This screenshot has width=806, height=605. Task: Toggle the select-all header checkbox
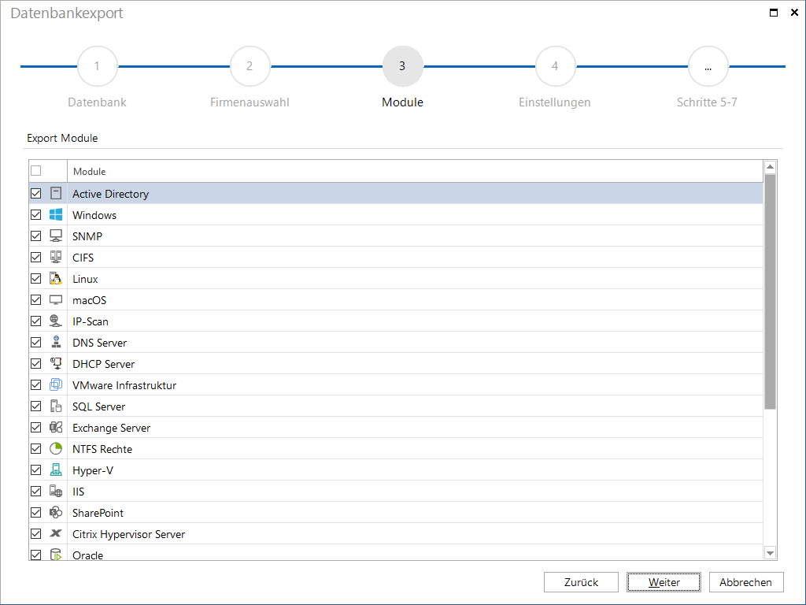36,171
